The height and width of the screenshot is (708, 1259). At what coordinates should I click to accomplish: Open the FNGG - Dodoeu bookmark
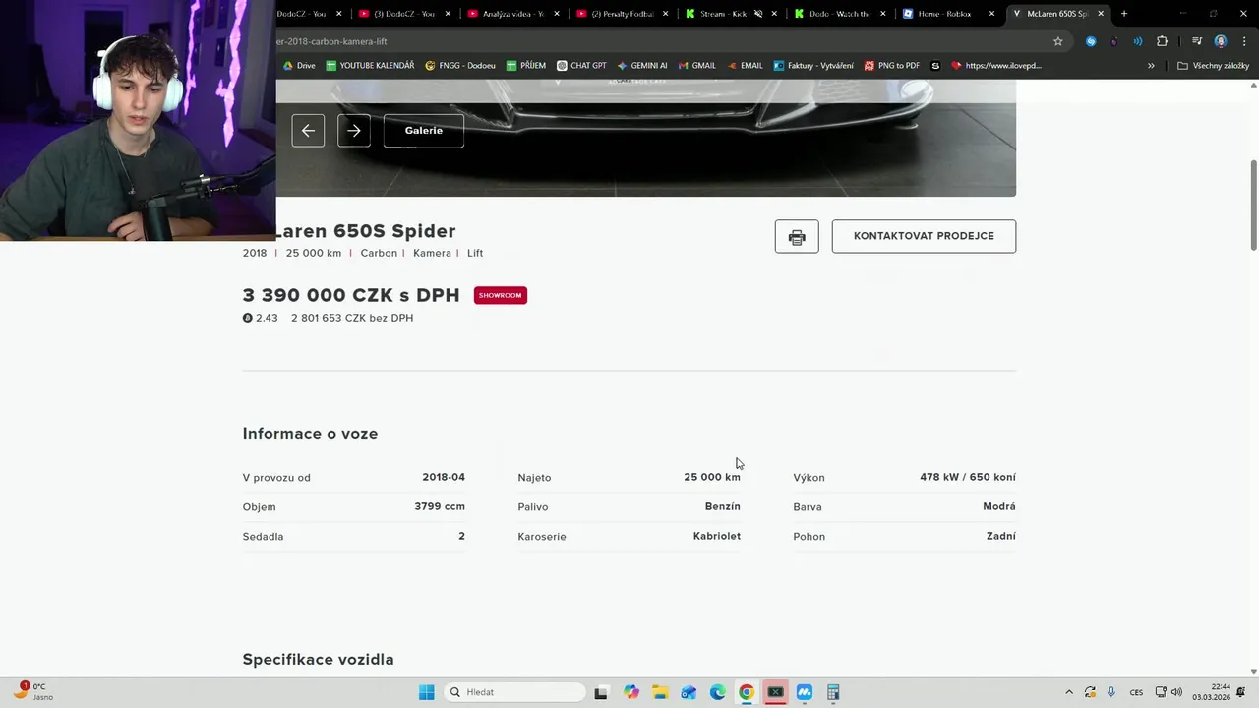[x=459, y=66]
